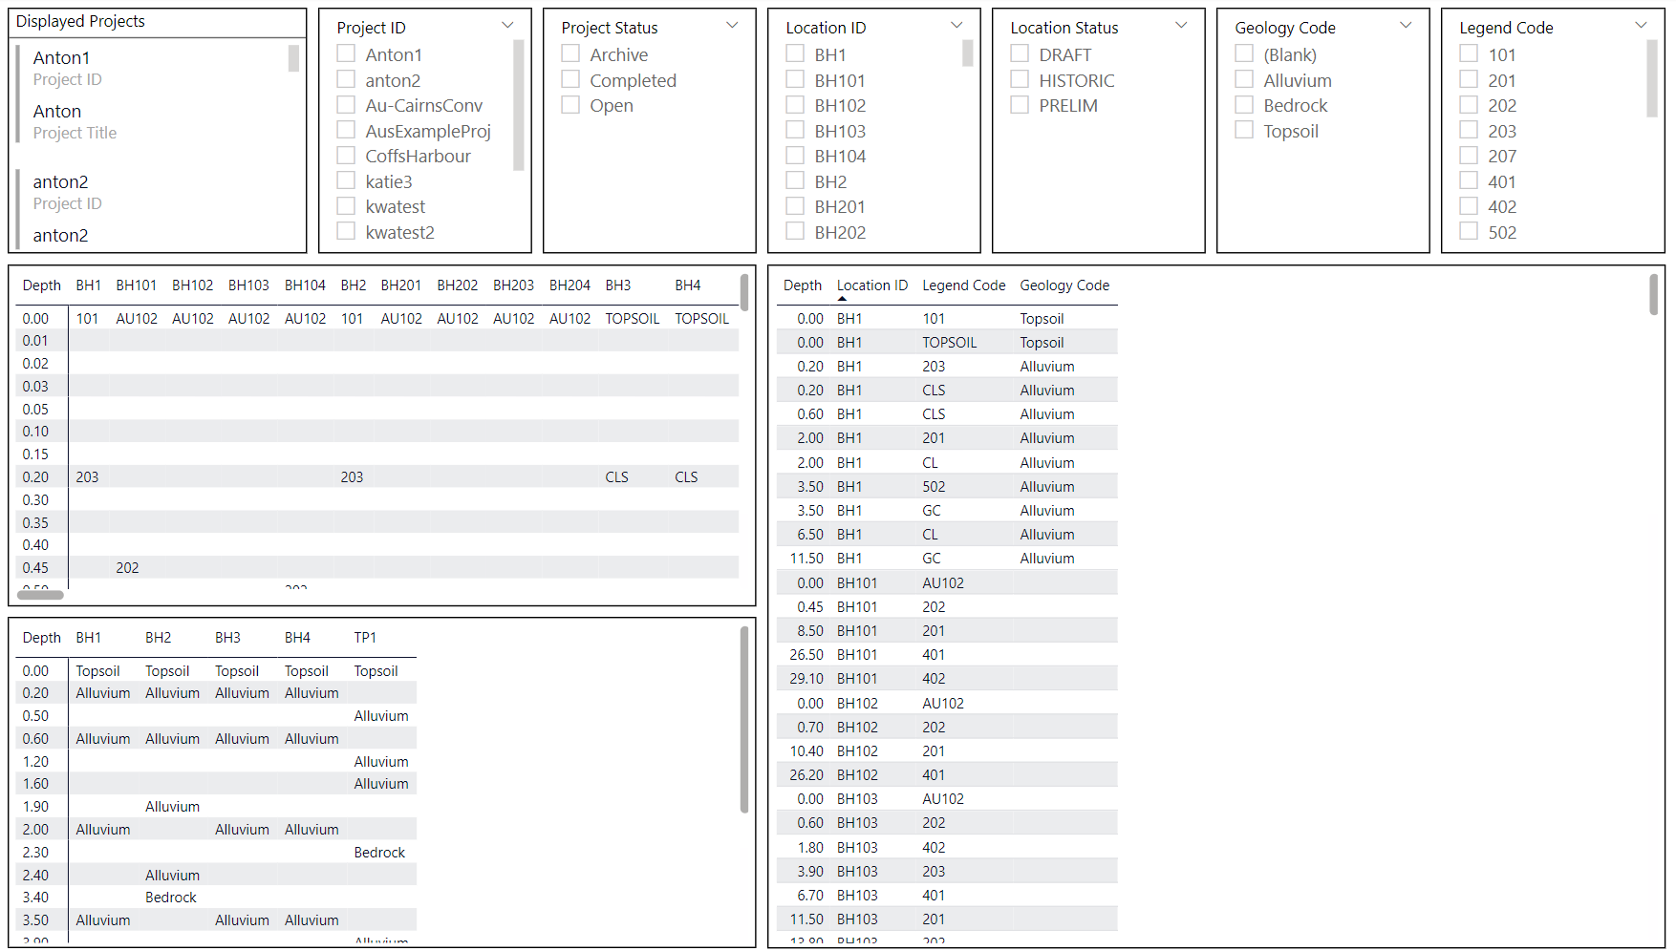Viewport: 1676px width, 951px height.
Task: Filter Project Status by Archive
Action: pyautogui.click(x=570, y=54)
